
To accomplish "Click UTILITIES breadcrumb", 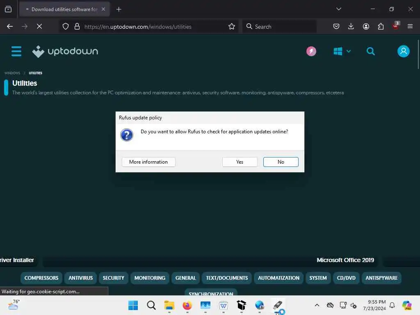I will (x=35, y=73).
